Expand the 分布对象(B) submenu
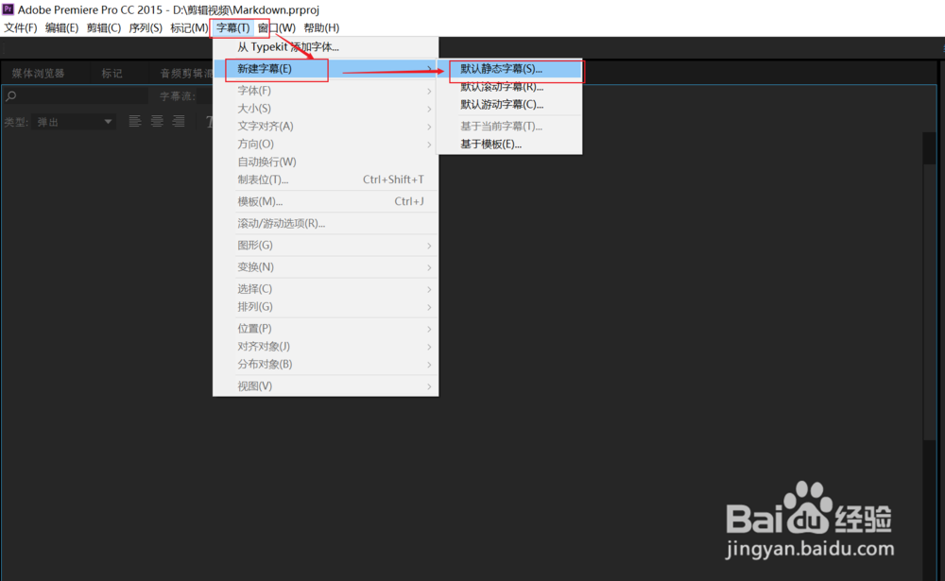Viewport: 945px width, 581px height. [325, 364]
